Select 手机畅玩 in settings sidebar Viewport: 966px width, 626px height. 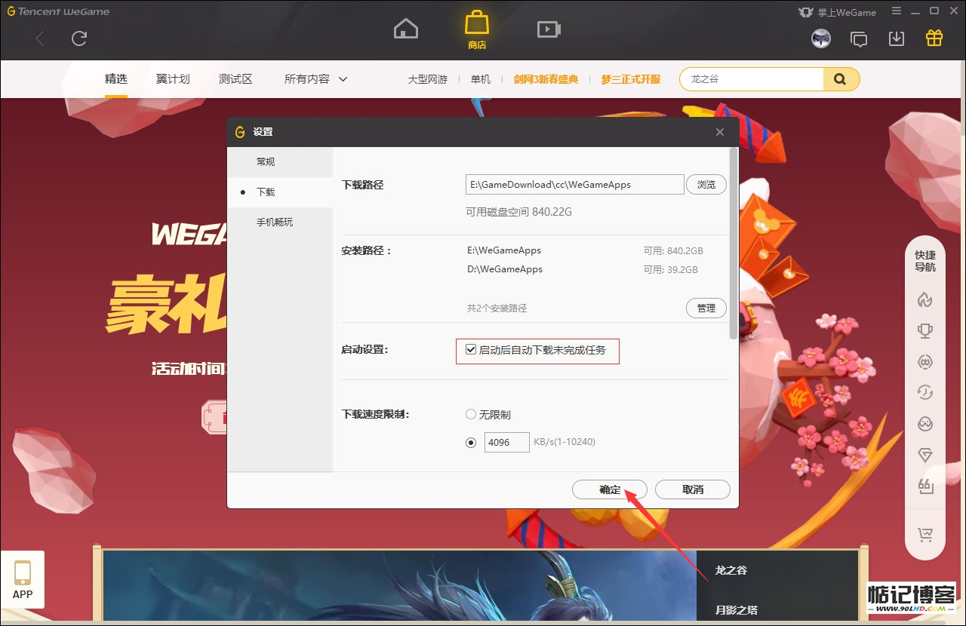coord(280,222)
